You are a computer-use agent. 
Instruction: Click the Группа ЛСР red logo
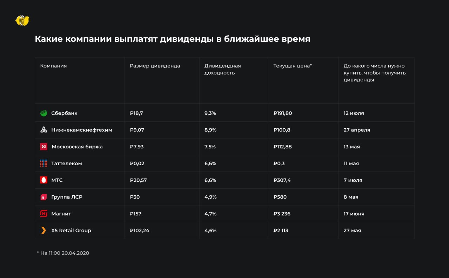(43, 197)
